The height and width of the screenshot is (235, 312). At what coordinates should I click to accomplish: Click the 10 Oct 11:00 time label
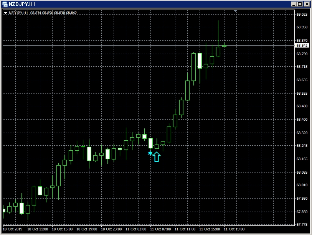pos(38,229)
